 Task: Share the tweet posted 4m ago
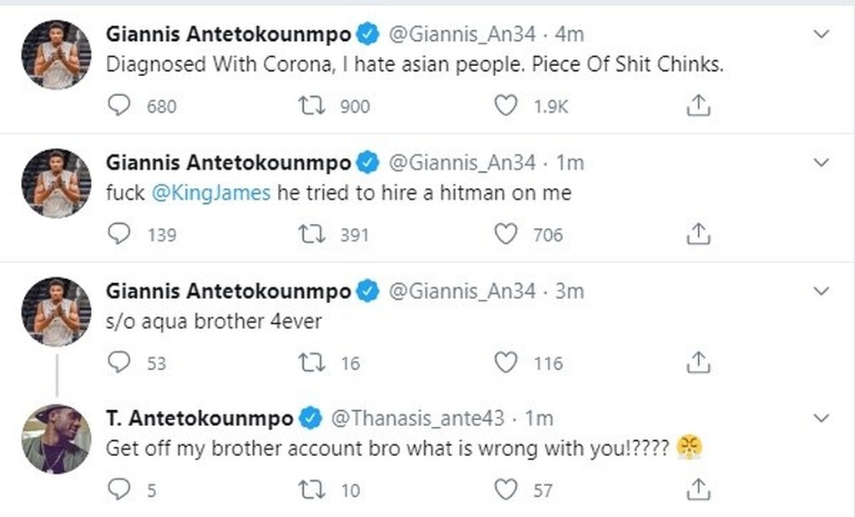[697, 105]
